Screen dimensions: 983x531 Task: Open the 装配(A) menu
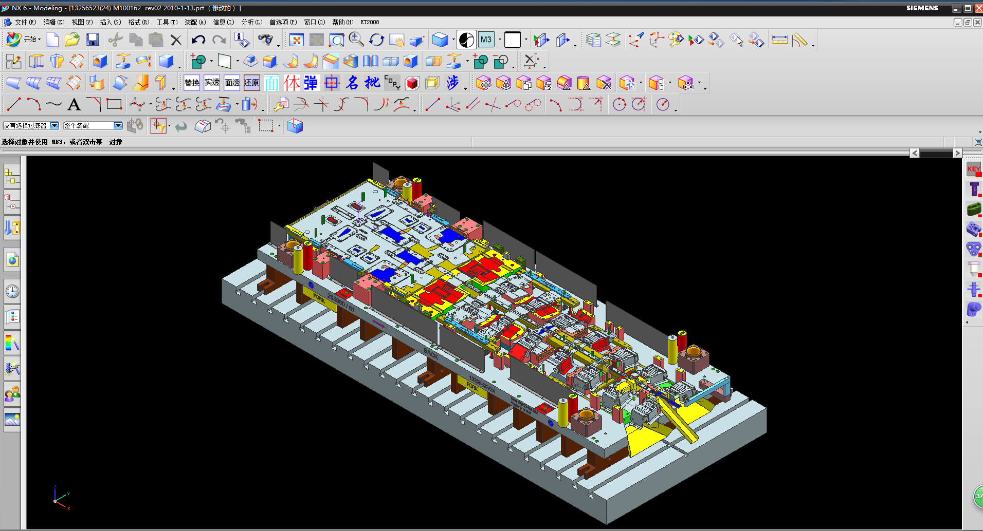(195, 22)
